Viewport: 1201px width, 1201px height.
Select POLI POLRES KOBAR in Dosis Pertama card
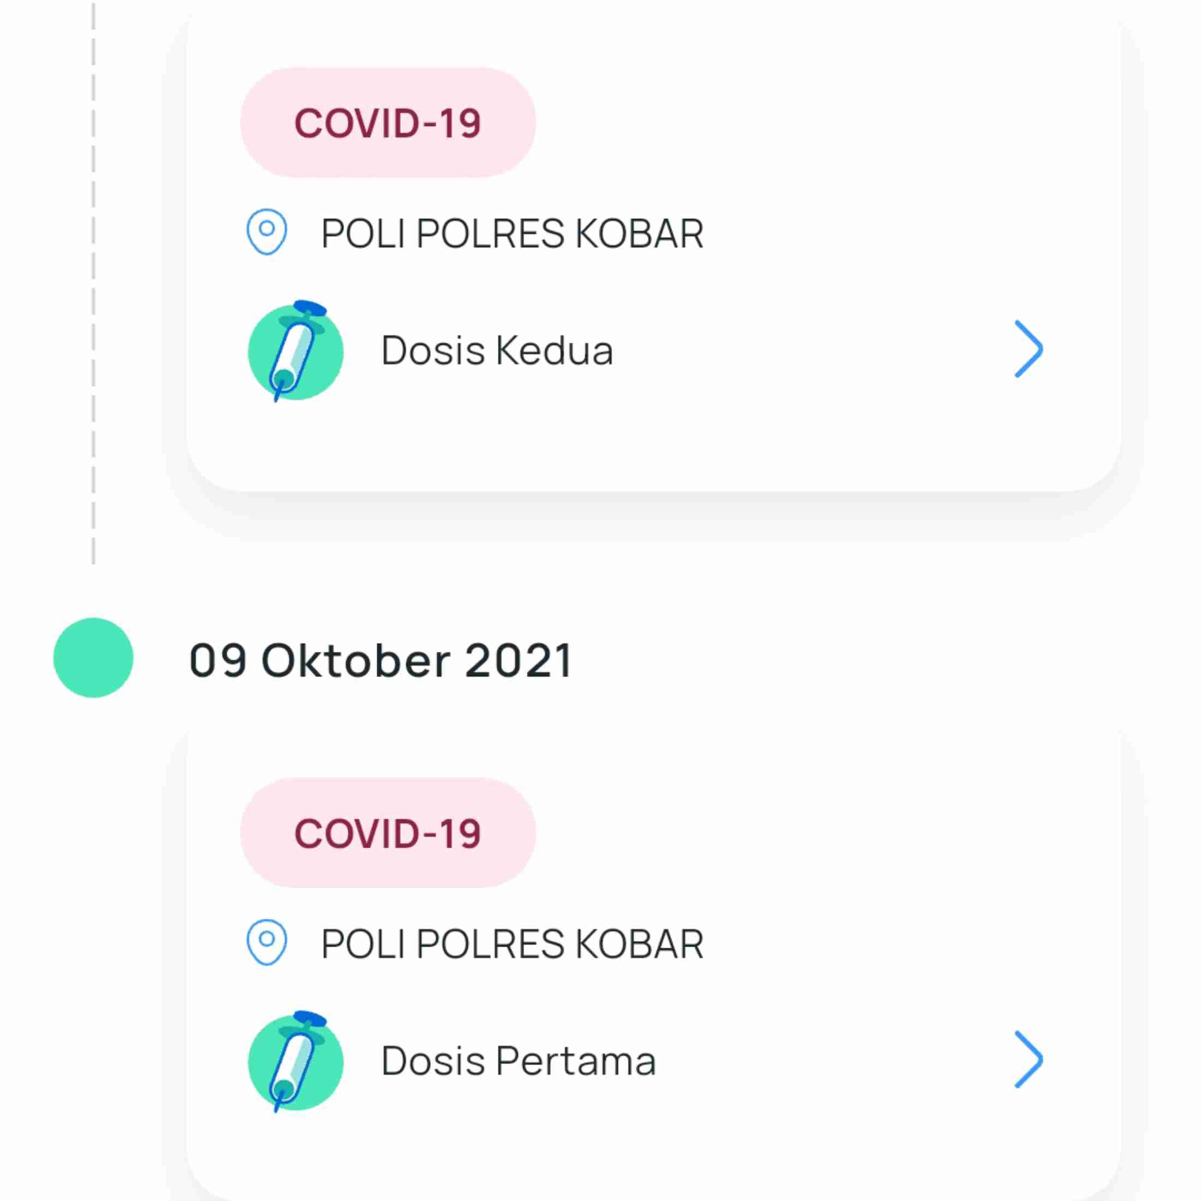(x=512, y=944)
